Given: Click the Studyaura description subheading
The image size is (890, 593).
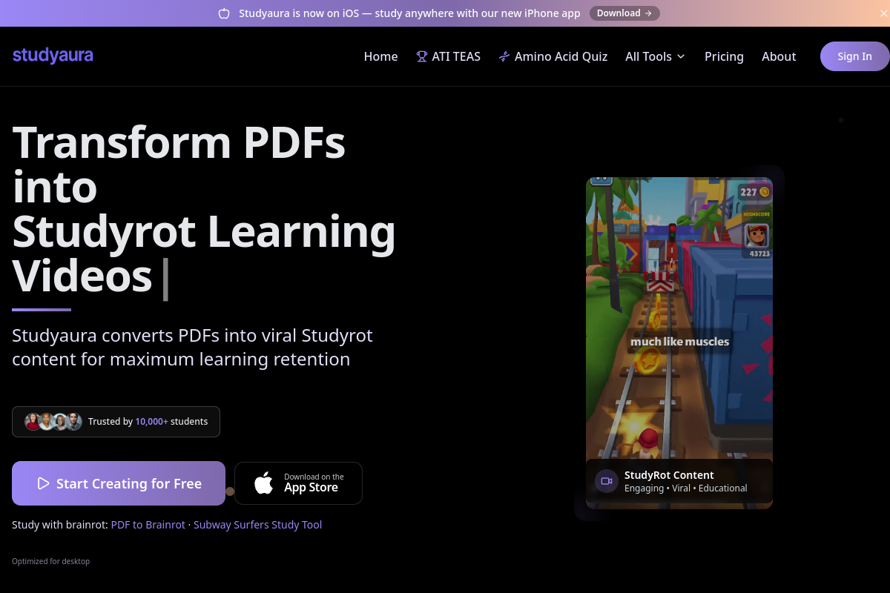Looking at the screenshot, I should [192, 347].
